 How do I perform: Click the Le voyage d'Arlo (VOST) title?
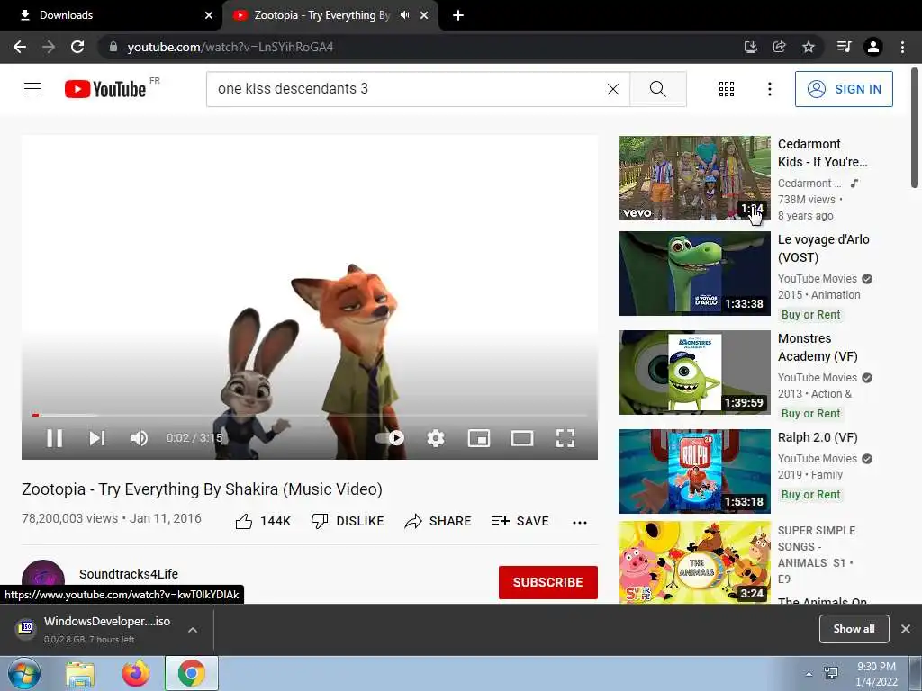[x=823, y=248]
